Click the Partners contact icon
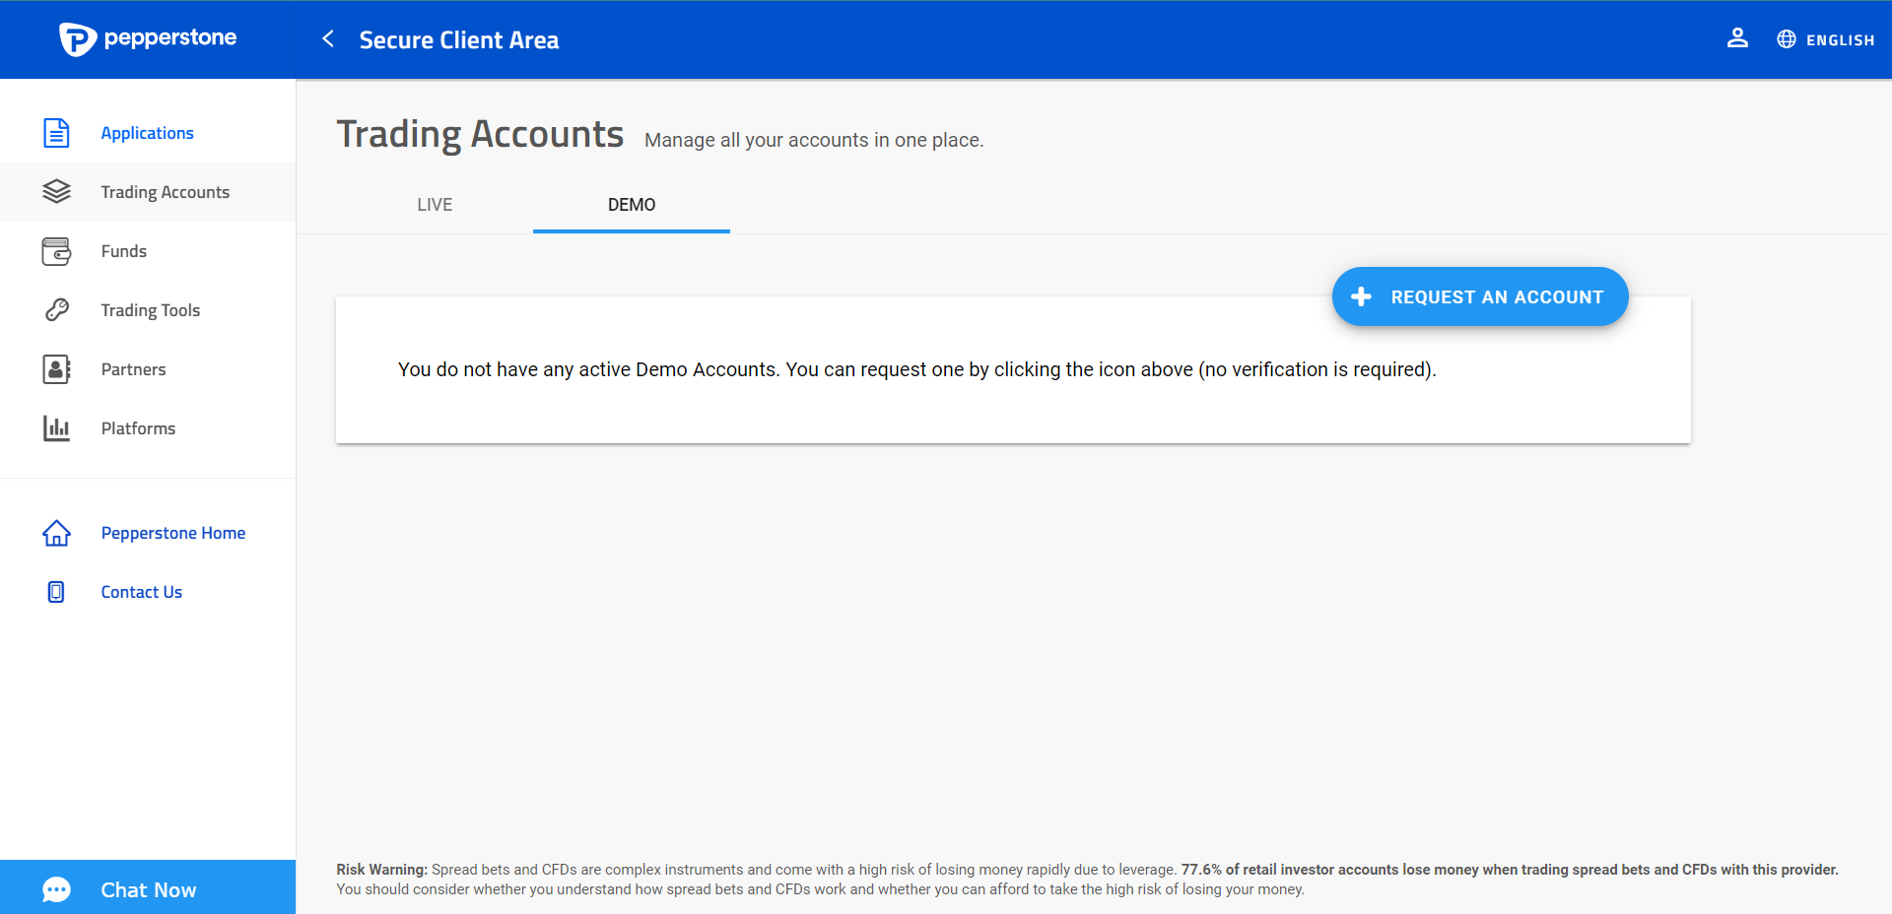This screenshot has height=914, width=1892. (56, 369)
